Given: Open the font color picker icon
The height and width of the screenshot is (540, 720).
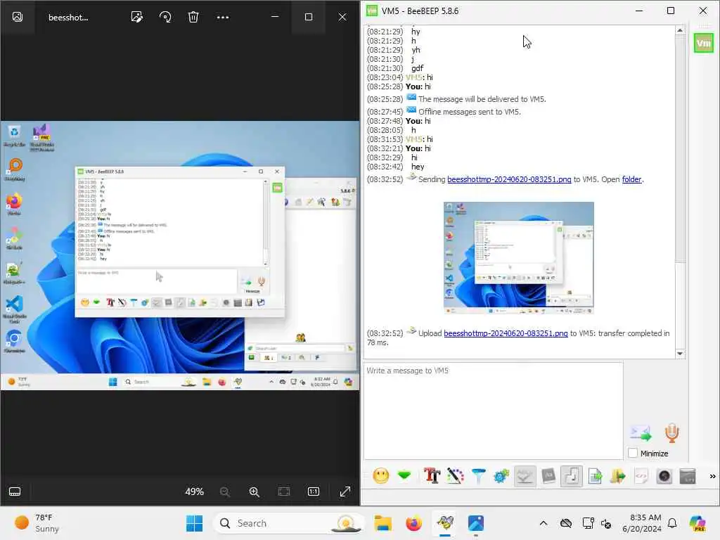Looking at the screenshot, I should (455, 476).
